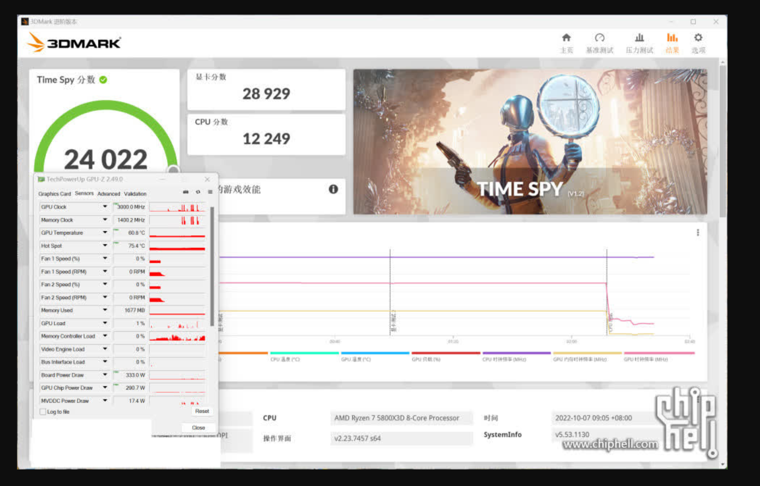760x486 pixels.
Task: Click the v2.23.7457 s64 interface version field
Action: coord(401,438)
